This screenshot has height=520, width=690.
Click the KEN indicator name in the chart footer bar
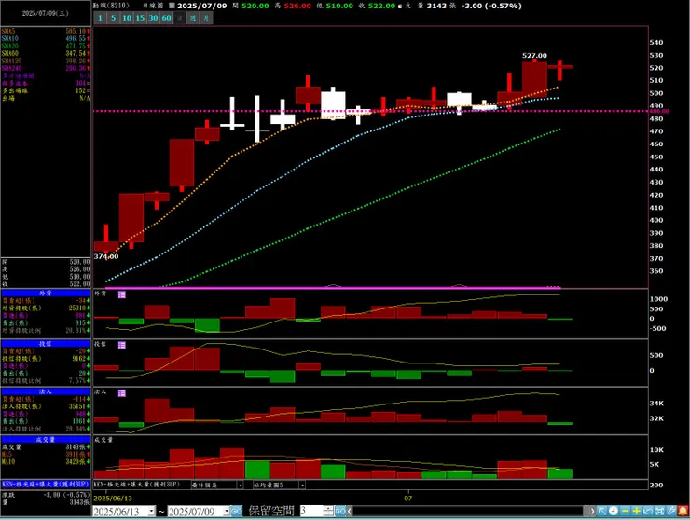tap(137, 485)
